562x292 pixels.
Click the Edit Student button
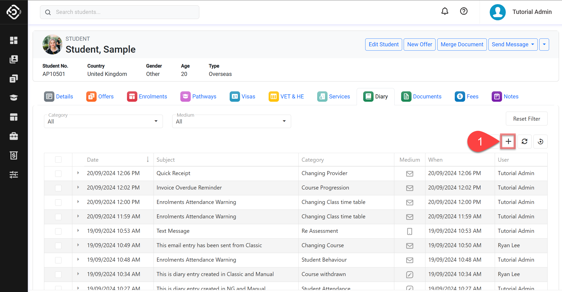[383, 45]
